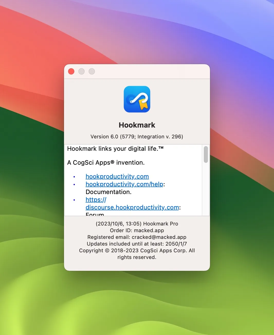
Task: Open the hookproductivity.com link
Action: [117, 177]
